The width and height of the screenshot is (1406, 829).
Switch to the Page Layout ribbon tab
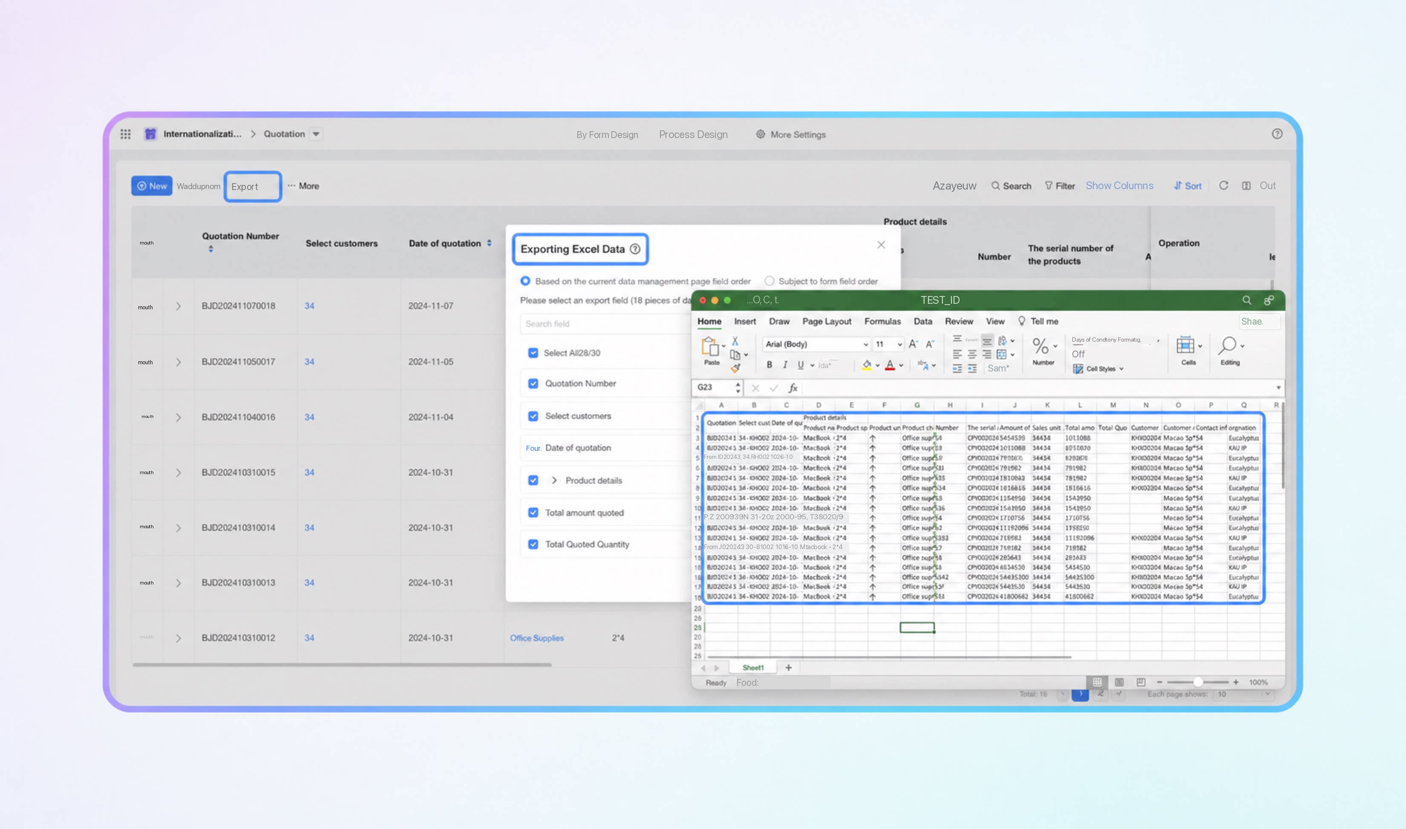pos(826,321)
